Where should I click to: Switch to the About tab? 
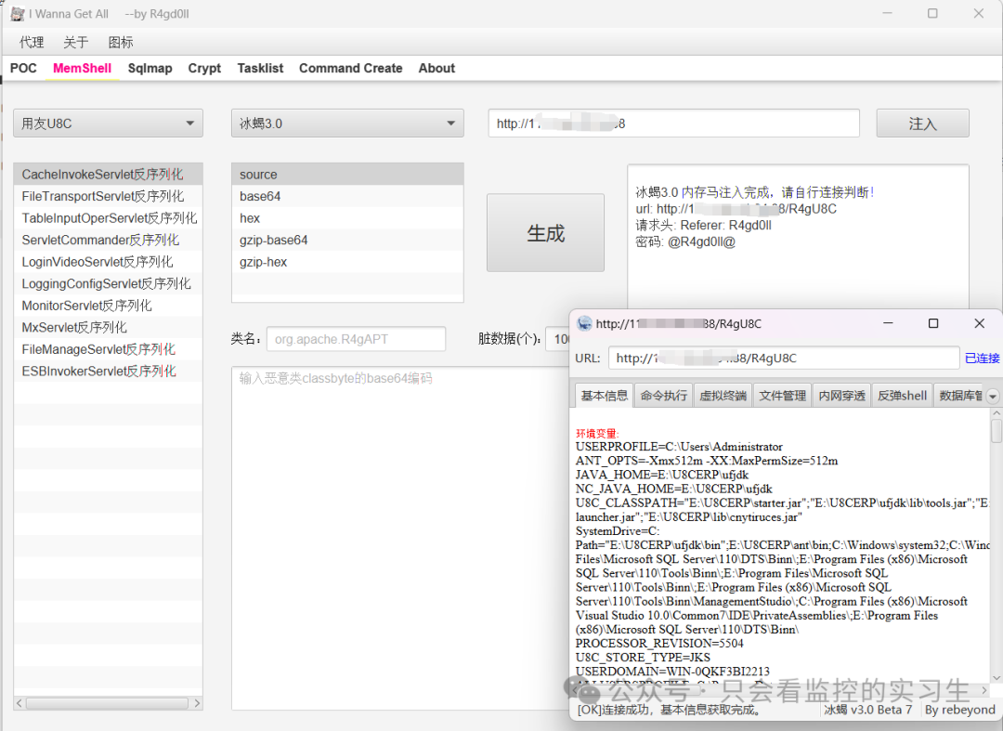[x=436, y=68]
